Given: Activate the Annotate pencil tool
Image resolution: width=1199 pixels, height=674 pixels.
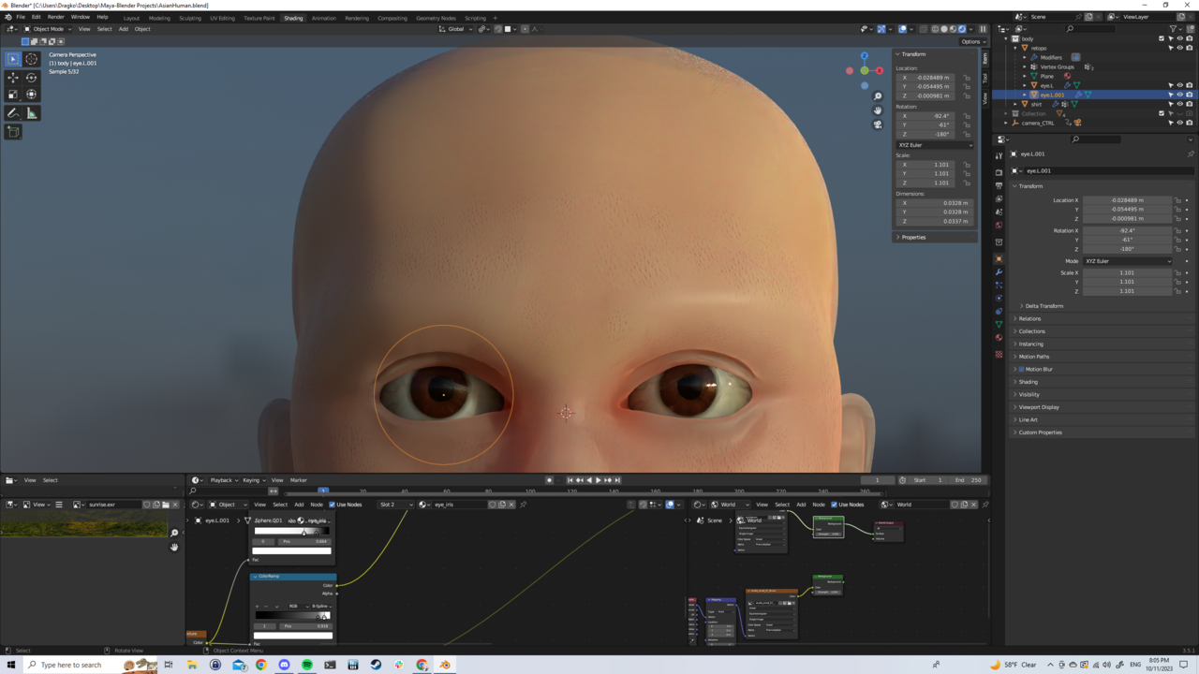Looking at the screenshot, I should pos(13,113).
